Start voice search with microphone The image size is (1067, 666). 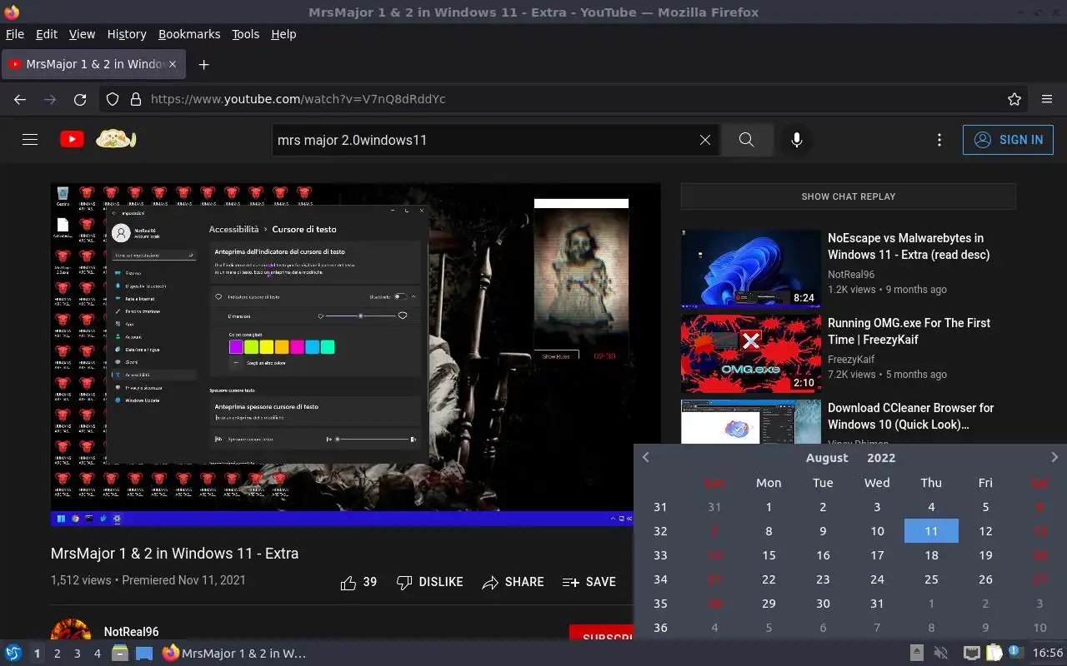(797, 140)
